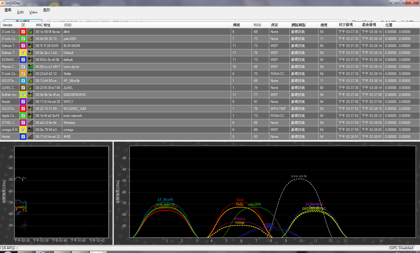
Task: Click the signal icon for BLW-04GM network
Action: tap(30, 46)
